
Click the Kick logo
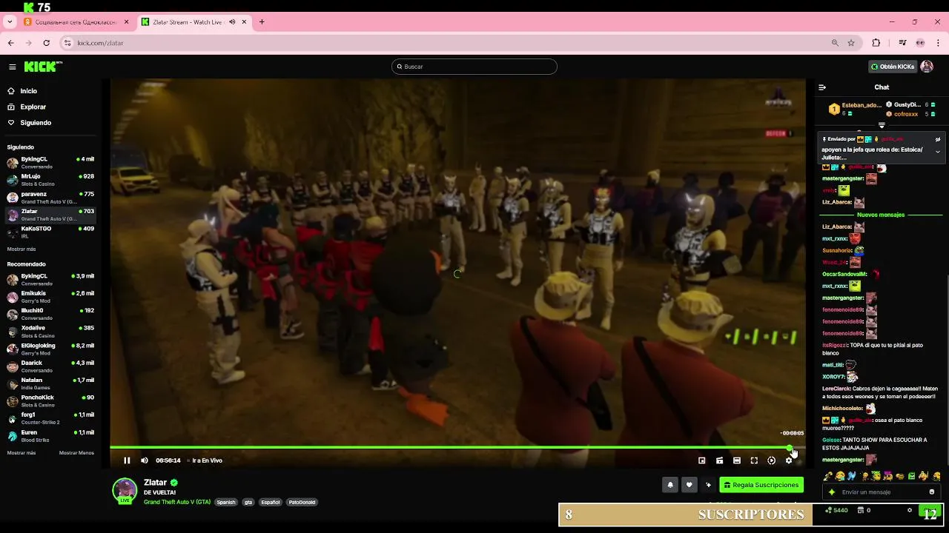click(x=43, y=67)
